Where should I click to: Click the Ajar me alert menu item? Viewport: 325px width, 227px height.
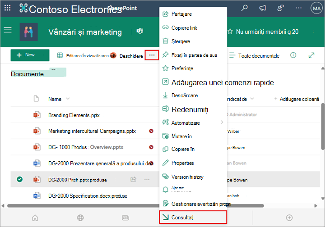coord(193,189)
